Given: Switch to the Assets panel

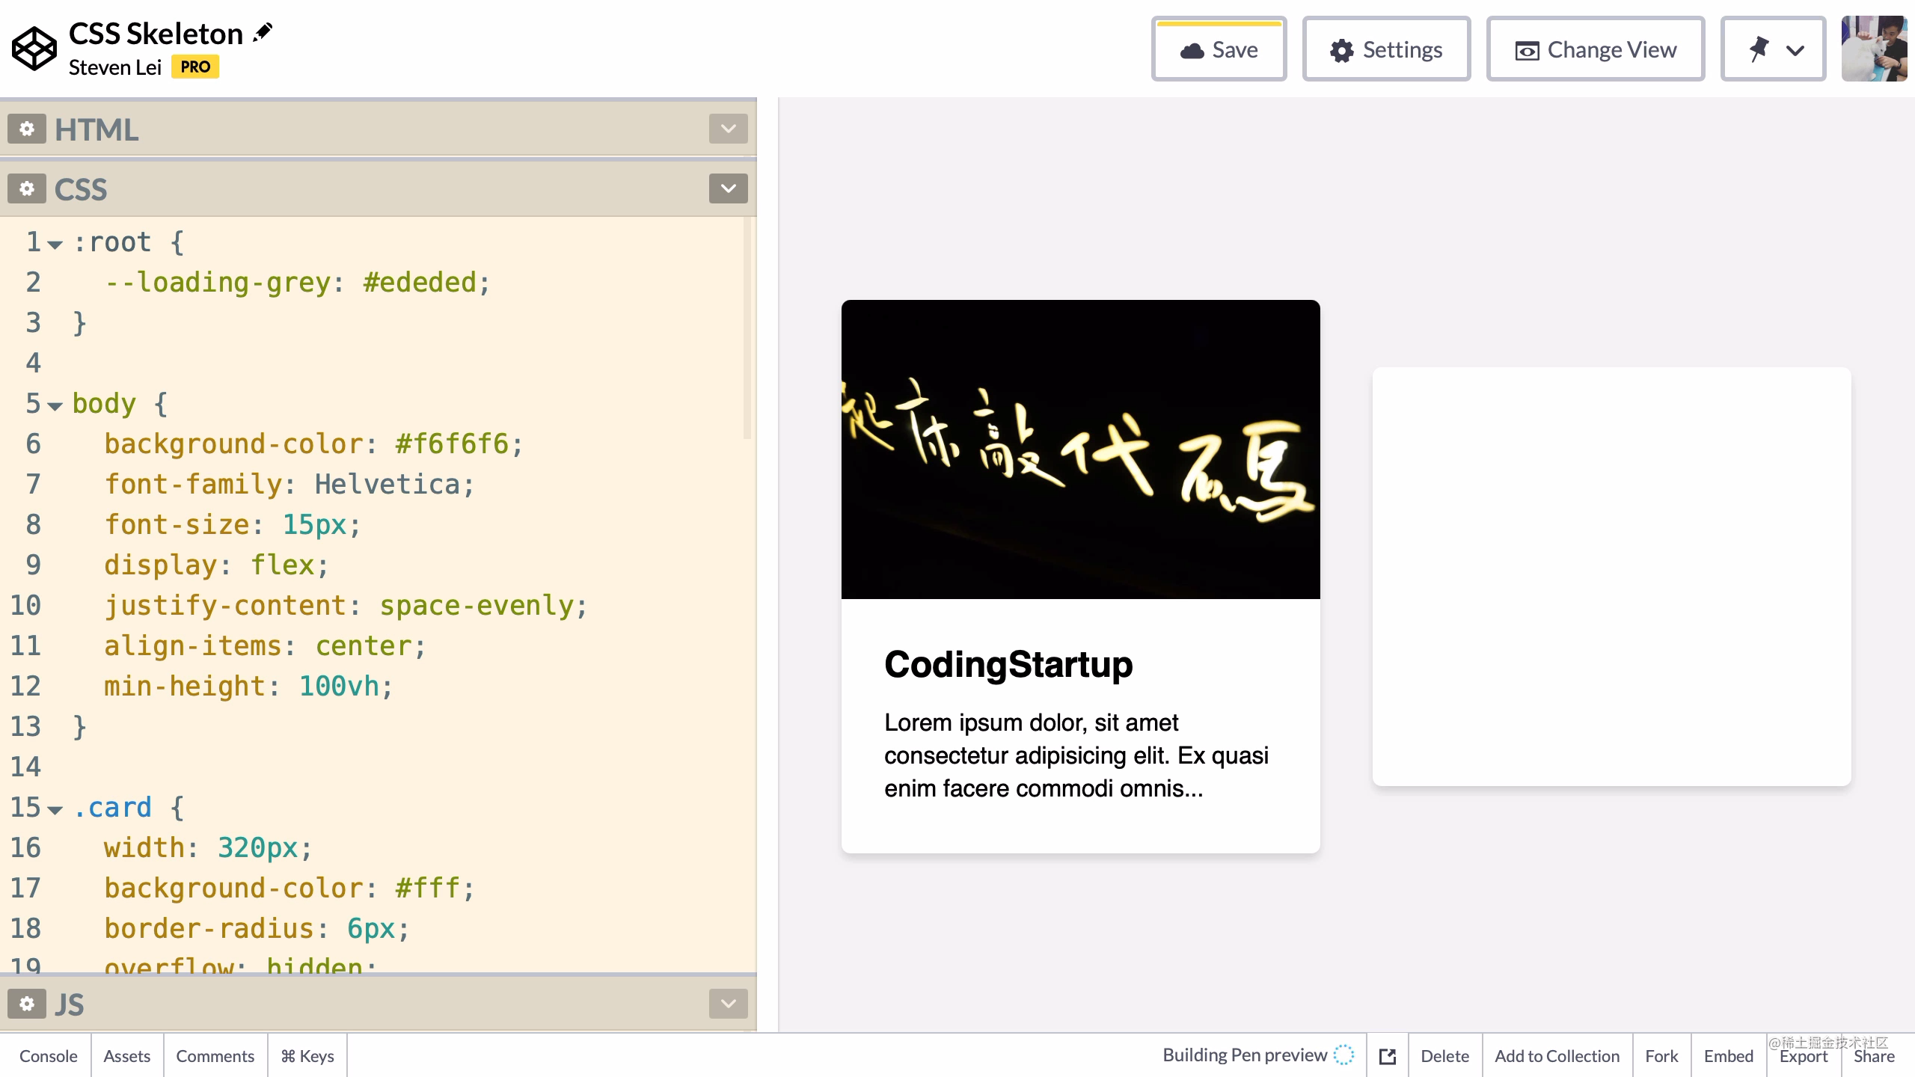Looking at the screenshot, I should [126, 1055].
